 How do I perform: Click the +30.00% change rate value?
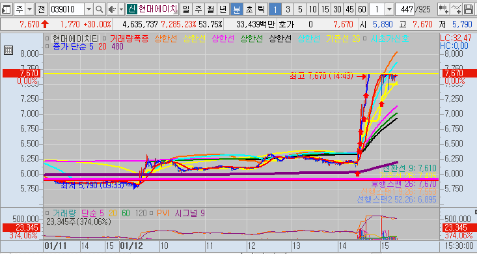click(98, 24)
